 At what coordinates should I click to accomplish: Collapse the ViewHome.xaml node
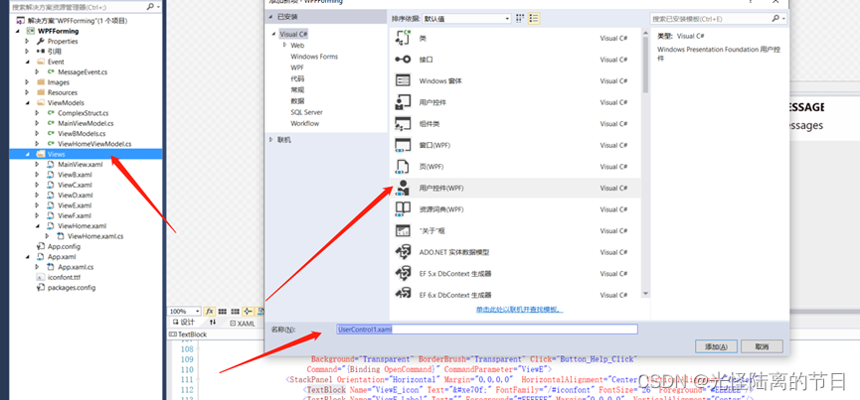click(37, 226)
